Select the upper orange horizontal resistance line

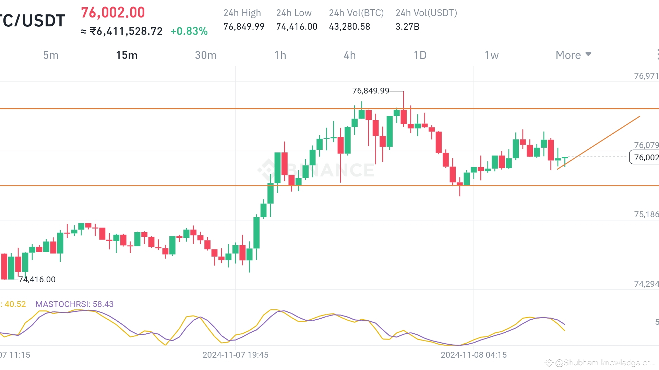pos(171,109)
